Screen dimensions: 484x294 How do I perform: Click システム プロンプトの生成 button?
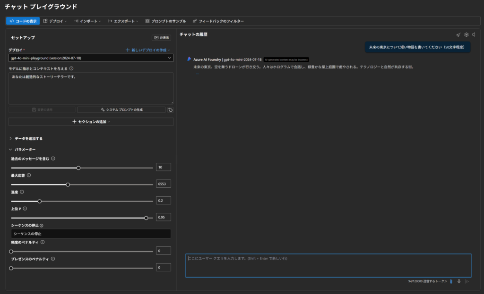click(x=121, y=109)
